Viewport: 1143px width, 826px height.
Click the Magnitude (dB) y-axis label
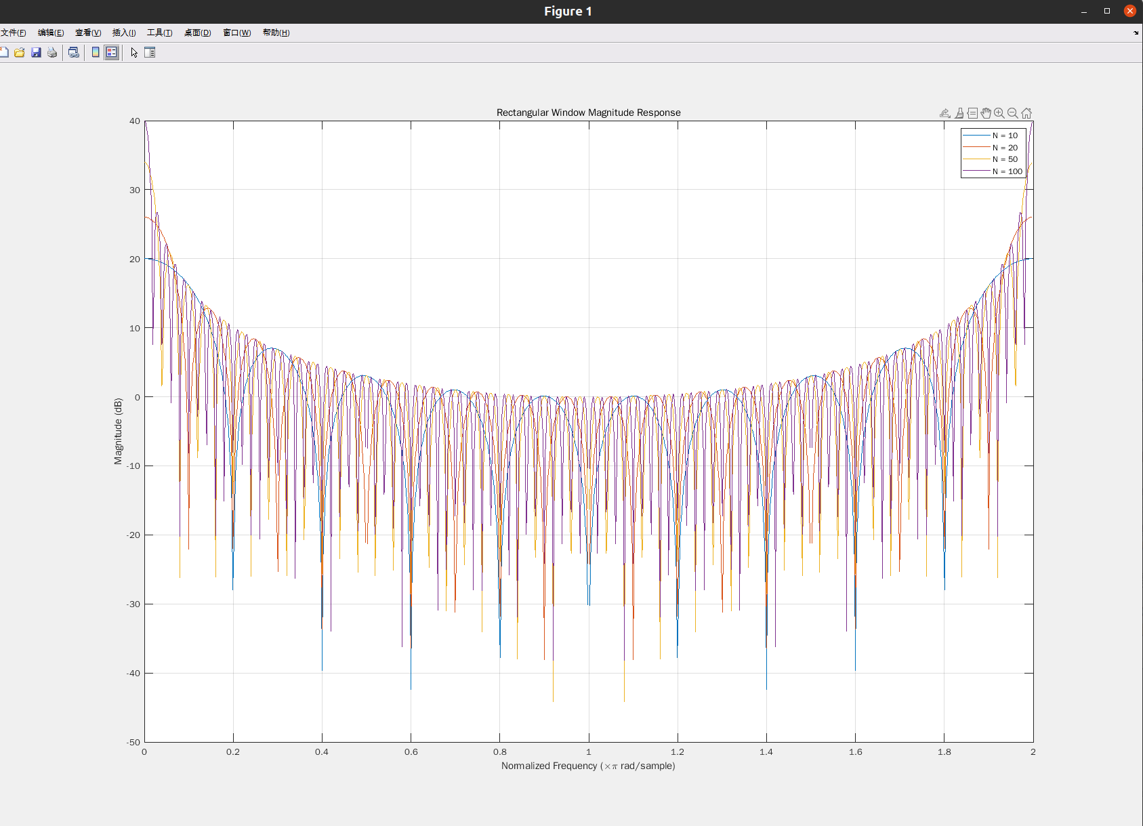(118, 431)
